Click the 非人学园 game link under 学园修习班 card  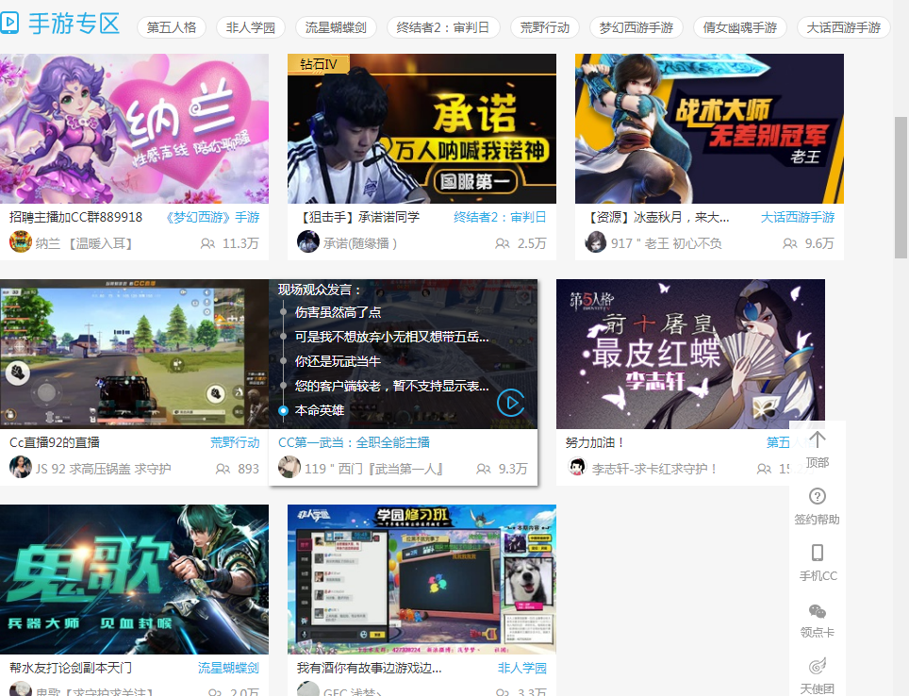[522, 668]
